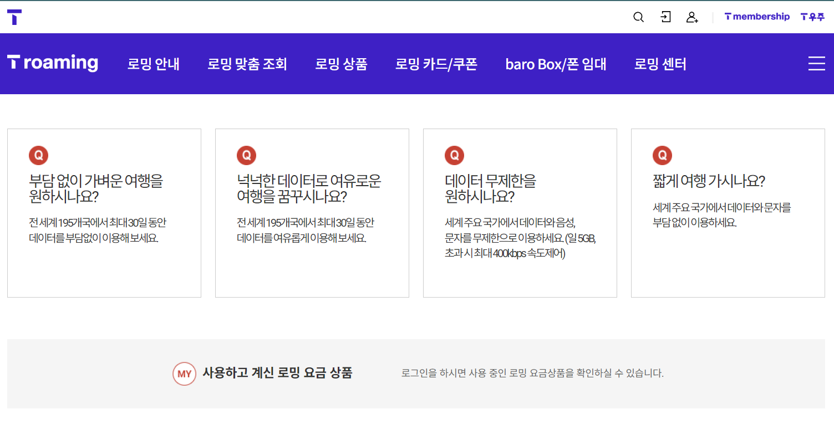
Task: Select the '데이터 무제한을 원하시나요?' card
Action: point(520,212)
